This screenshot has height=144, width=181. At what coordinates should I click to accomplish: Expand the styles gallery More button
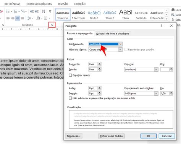pos(166,19)
